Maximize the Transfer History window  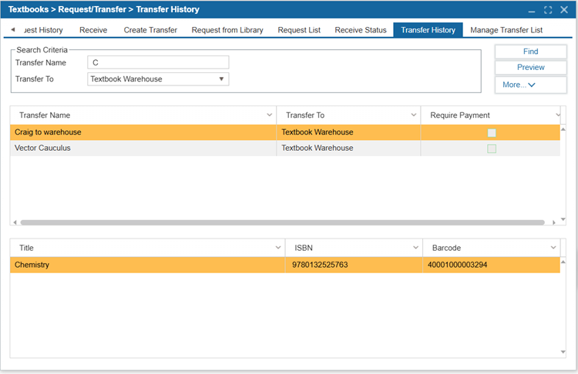coord(548,10)
